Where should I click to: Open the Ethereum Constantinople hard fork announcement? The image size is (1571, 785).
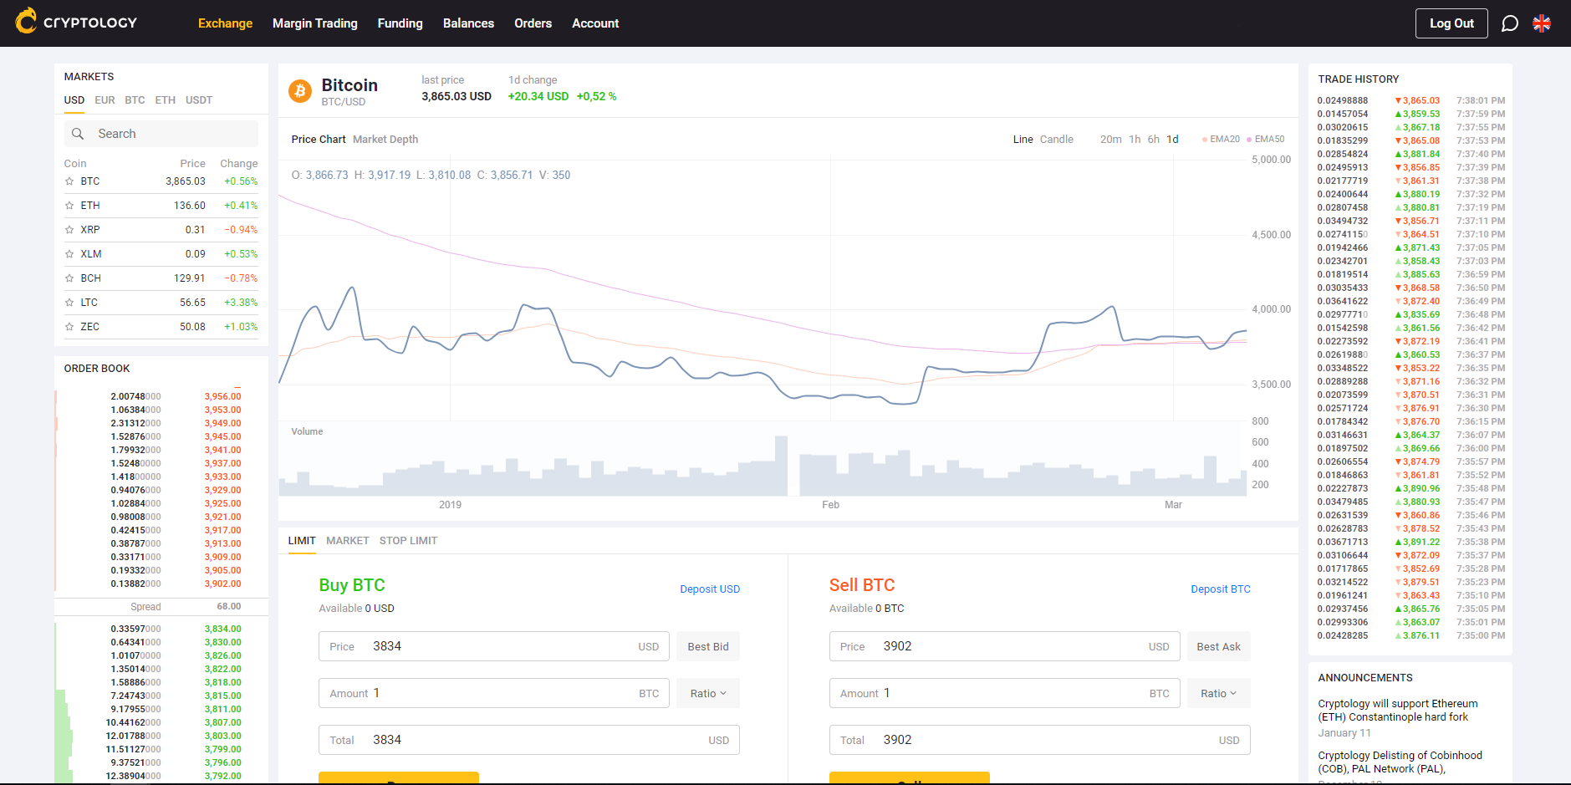click(x=1398, y=711)
